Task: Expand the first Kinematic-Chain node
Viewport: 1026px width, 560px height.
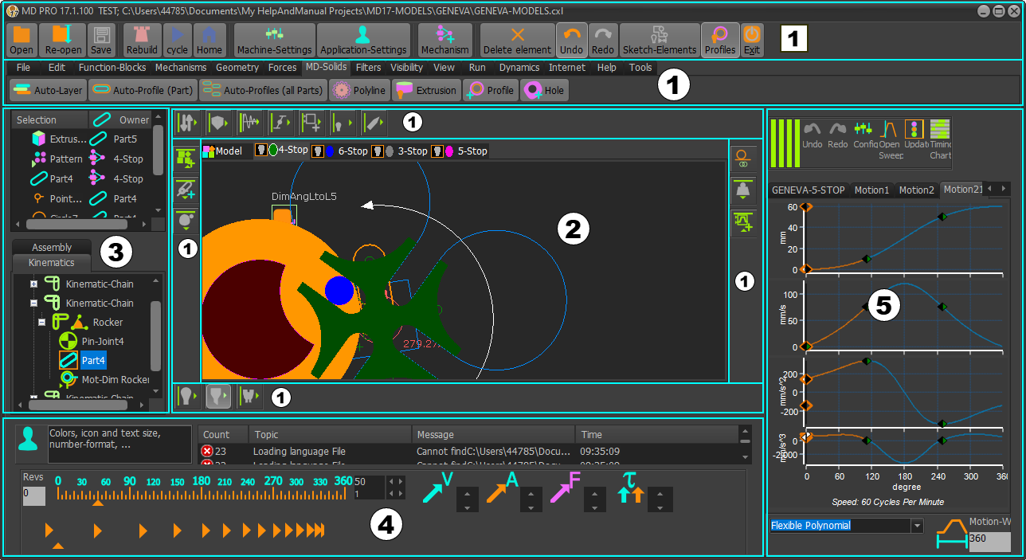Action: pyautogui.click(x=34, y=284)
